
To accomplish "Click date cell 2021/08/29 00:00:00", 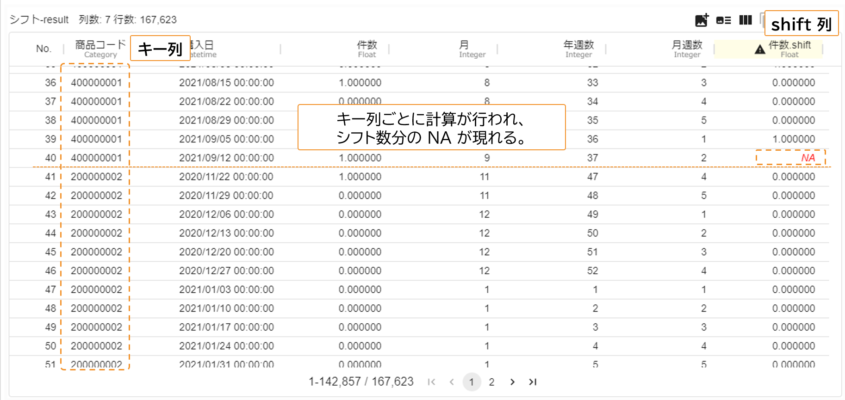I will pyautogui.click(x=226, y=120).
